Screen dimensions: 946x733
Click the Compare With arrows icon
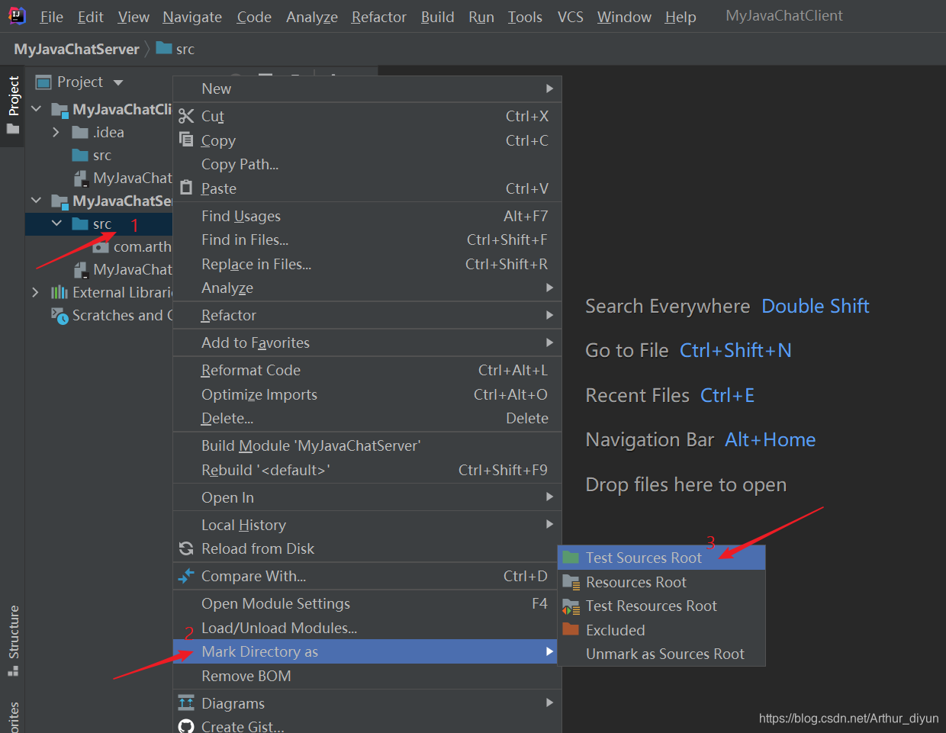[186, 576]
